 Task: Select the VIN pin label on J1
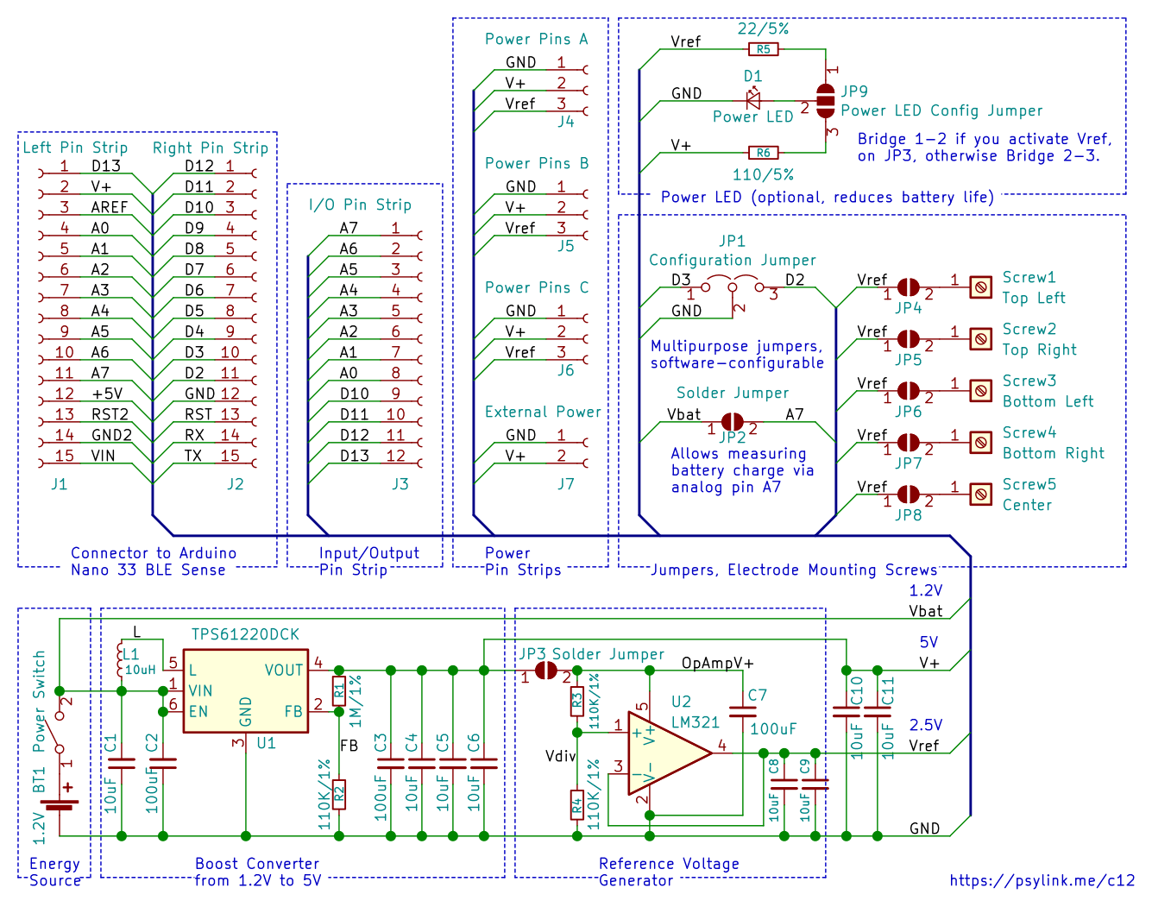pyautogui.click(x=103, y=456)
